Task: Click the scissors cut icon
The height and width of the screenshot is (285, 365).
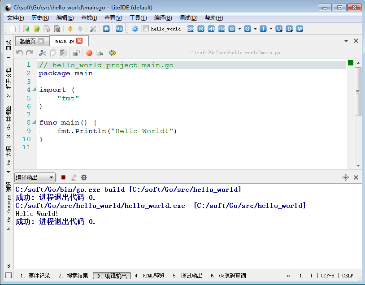Action: tap(43, 53)
